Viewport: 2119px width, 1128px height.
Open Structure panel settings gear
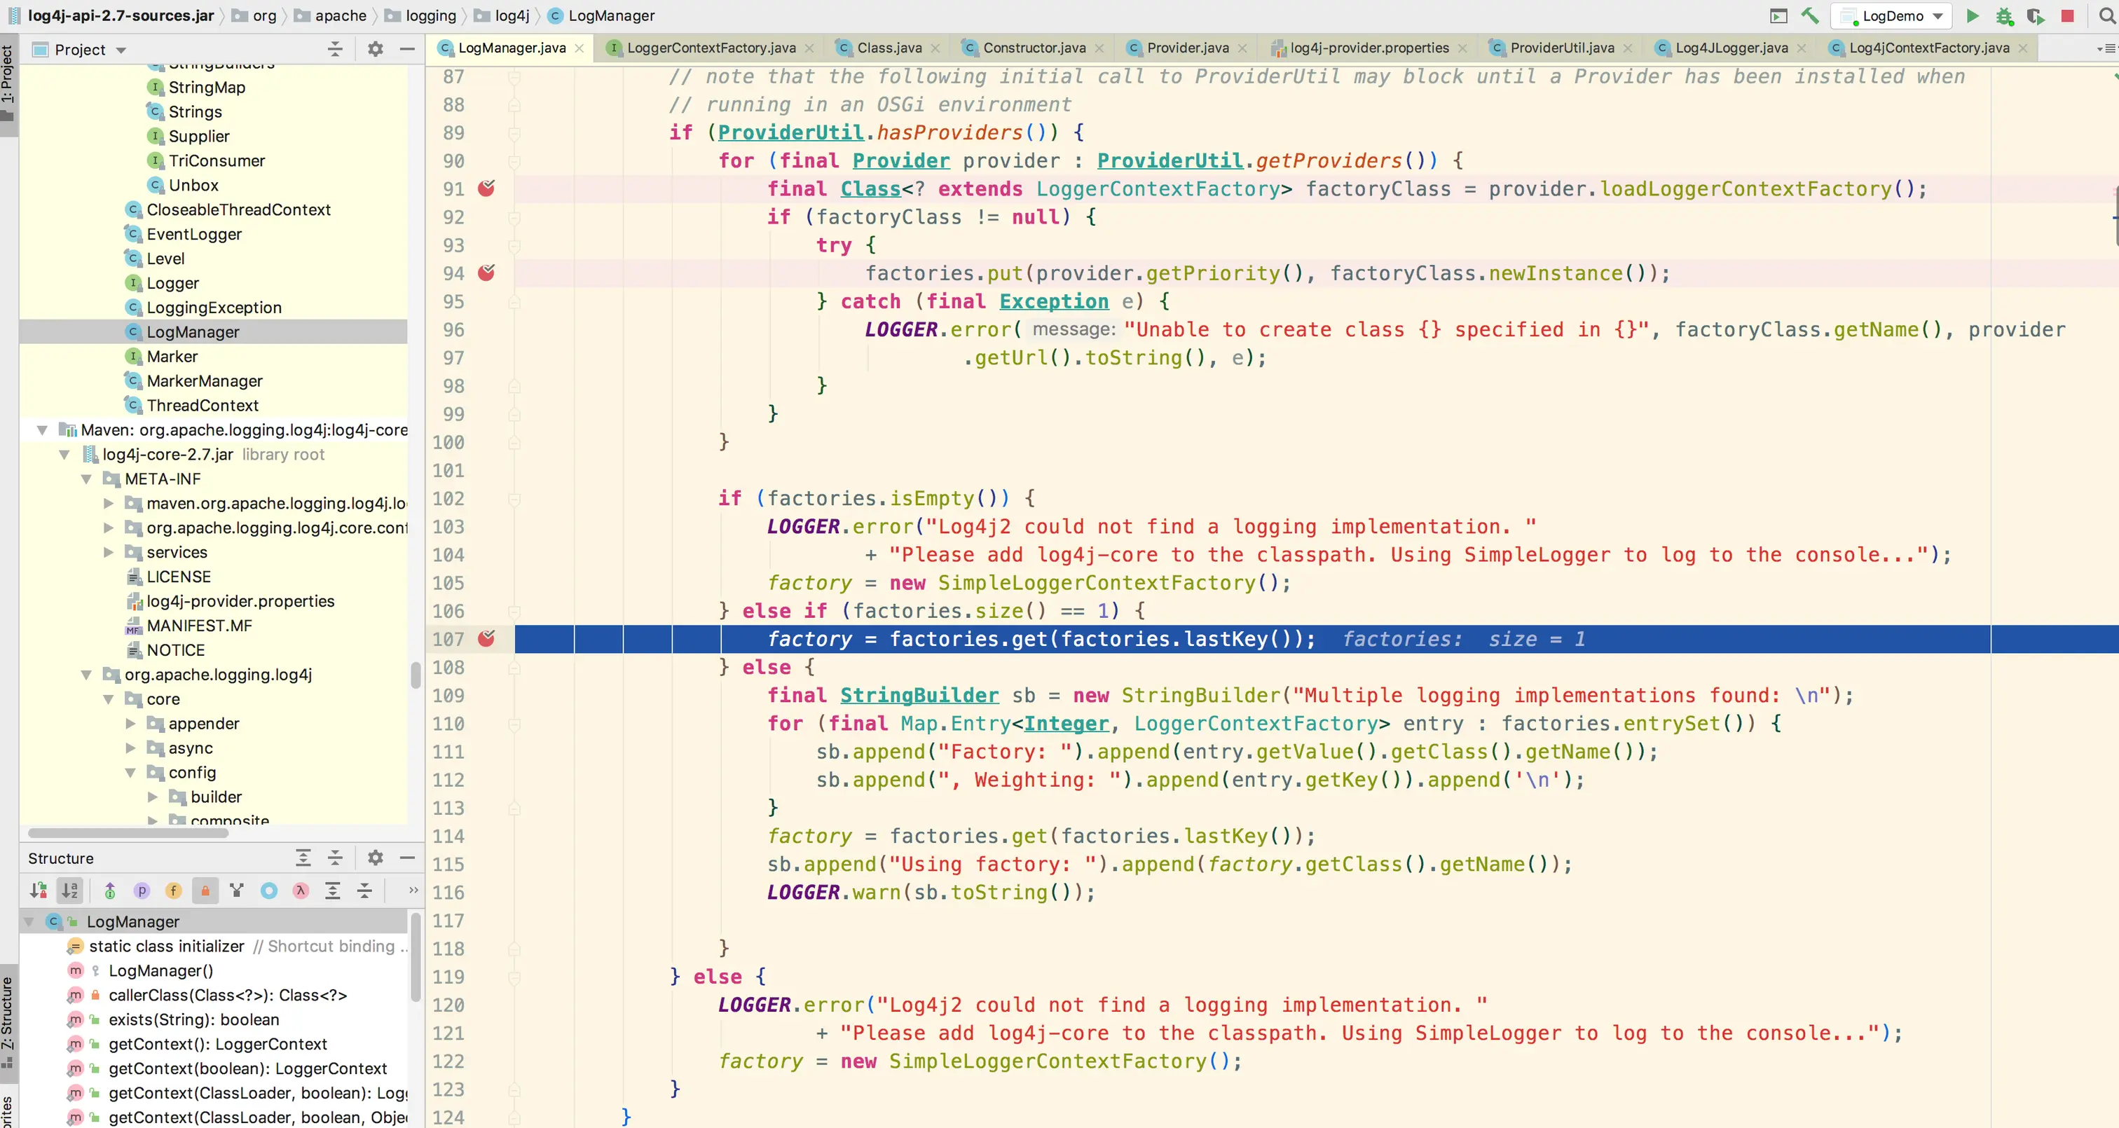[x=375, y=858]
